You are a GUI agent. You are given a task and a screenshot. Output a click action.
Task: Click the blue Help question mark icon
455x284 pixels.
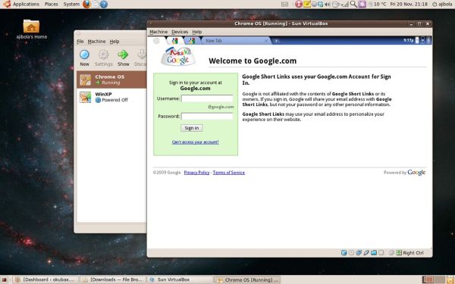click(104, 4)
